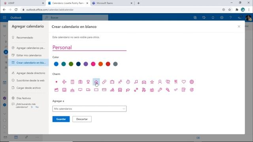Pick the trophy charm

88,82
